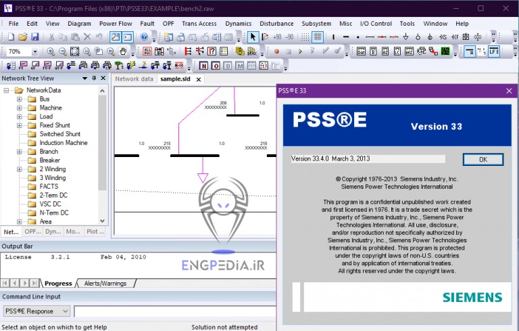This screenshot has height=331, width=519.
Task: Click OK in the PSS®E 33 dialog
Action: (483, 160)
